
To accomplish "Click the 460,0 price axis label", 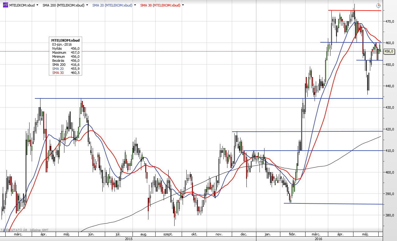I will (x=390, y=43).
